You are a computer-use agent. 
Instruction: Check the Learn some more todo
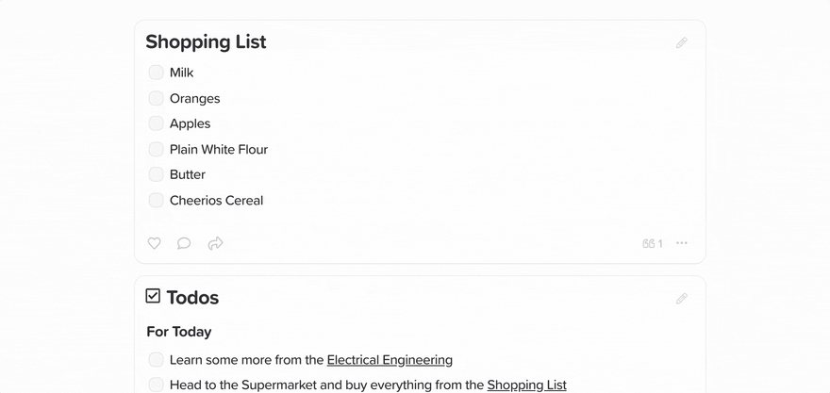coord(156,360)
